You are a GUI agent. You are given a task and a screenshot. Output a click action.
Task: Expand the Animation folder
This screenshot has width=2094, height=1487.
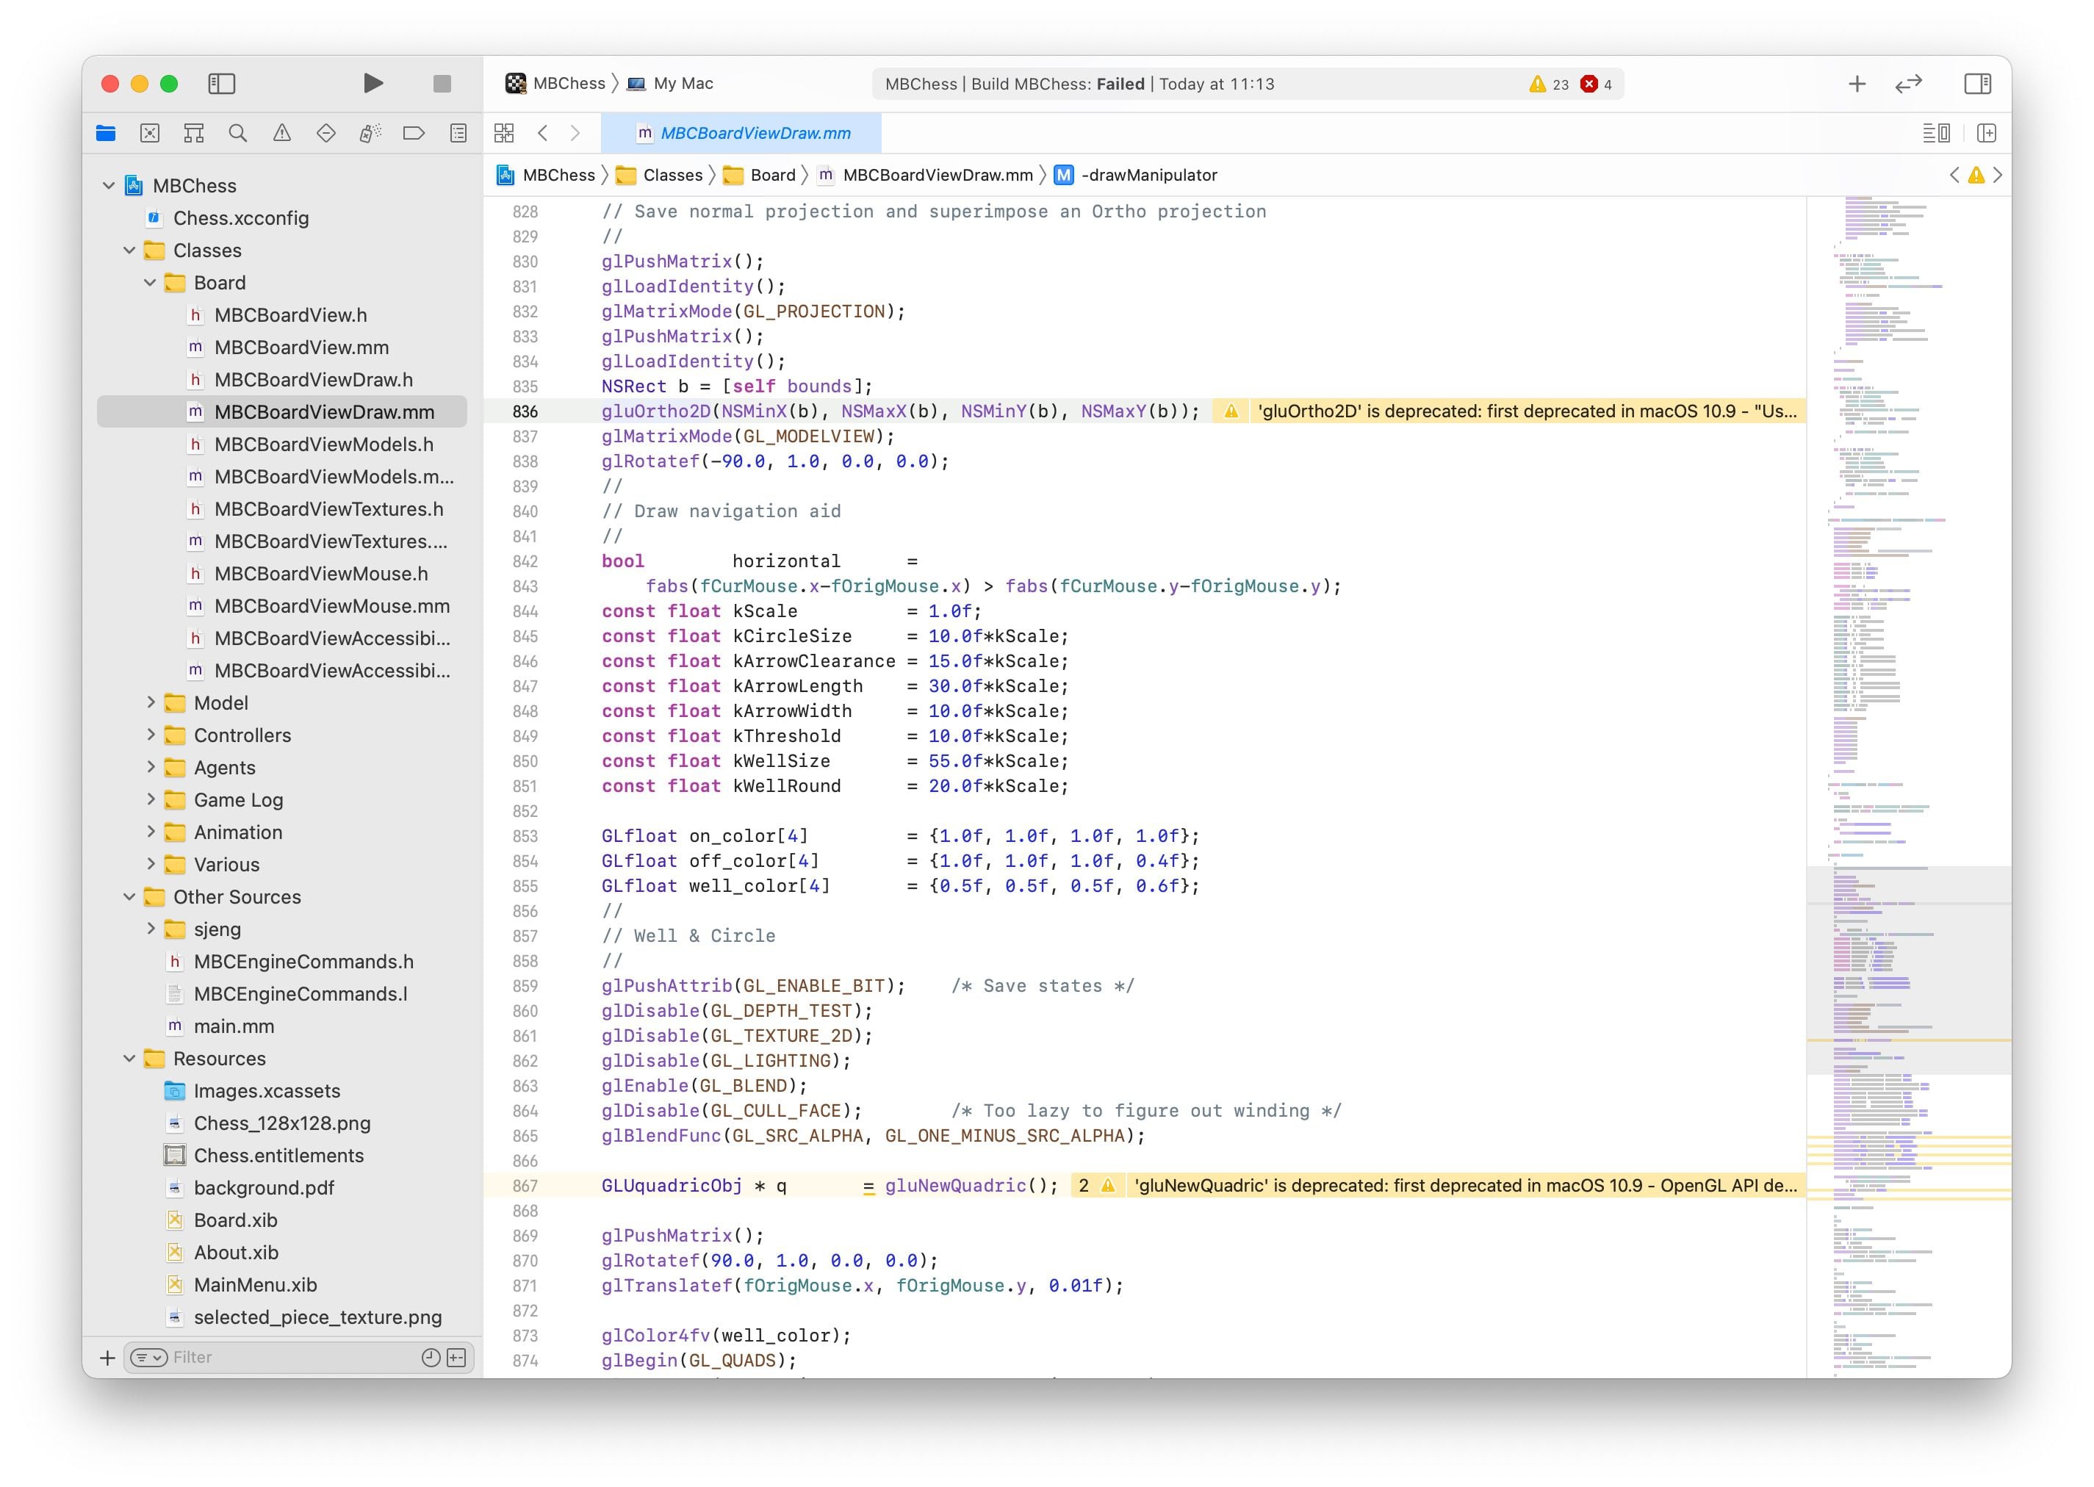point(151,832)
